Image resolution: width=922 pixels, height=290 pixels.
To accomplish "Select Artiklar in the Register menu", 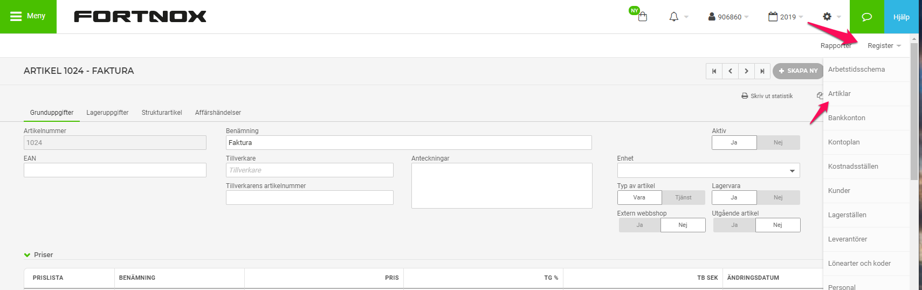I will [x=866, y=94].
